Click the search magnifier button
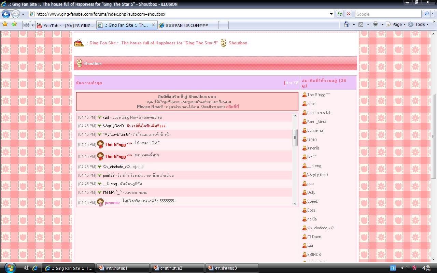This screenshot has width=437, height=273. point(426,14)
